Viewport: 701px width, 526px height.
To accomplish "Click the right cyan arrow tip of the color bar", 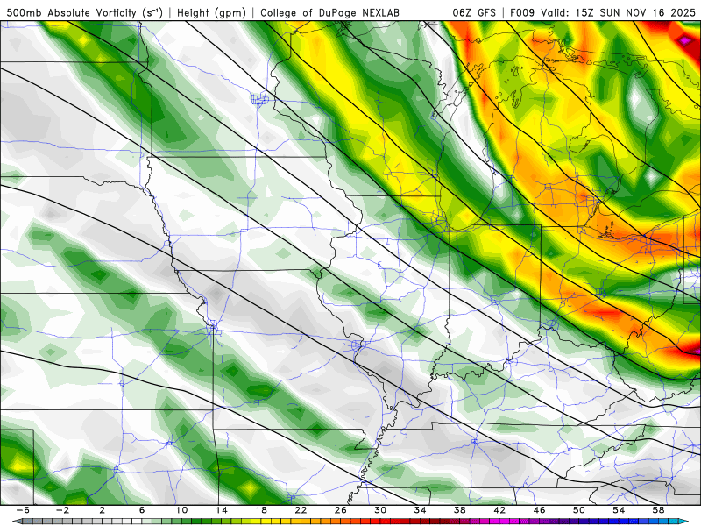I will 684,522.
